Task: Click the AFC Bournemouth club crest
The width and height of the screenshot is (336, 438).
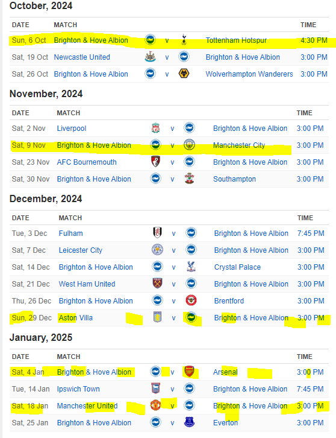Action: (x=155, y=162)
